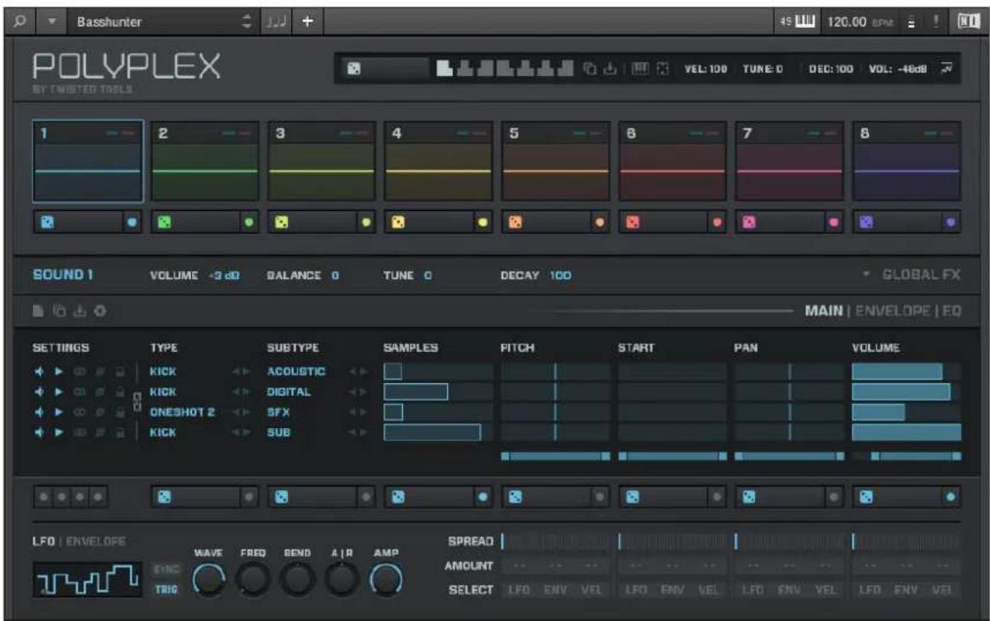Open the ONESHOT 2 type selector
The image size is (990, 621).
(x=182, y=412)
